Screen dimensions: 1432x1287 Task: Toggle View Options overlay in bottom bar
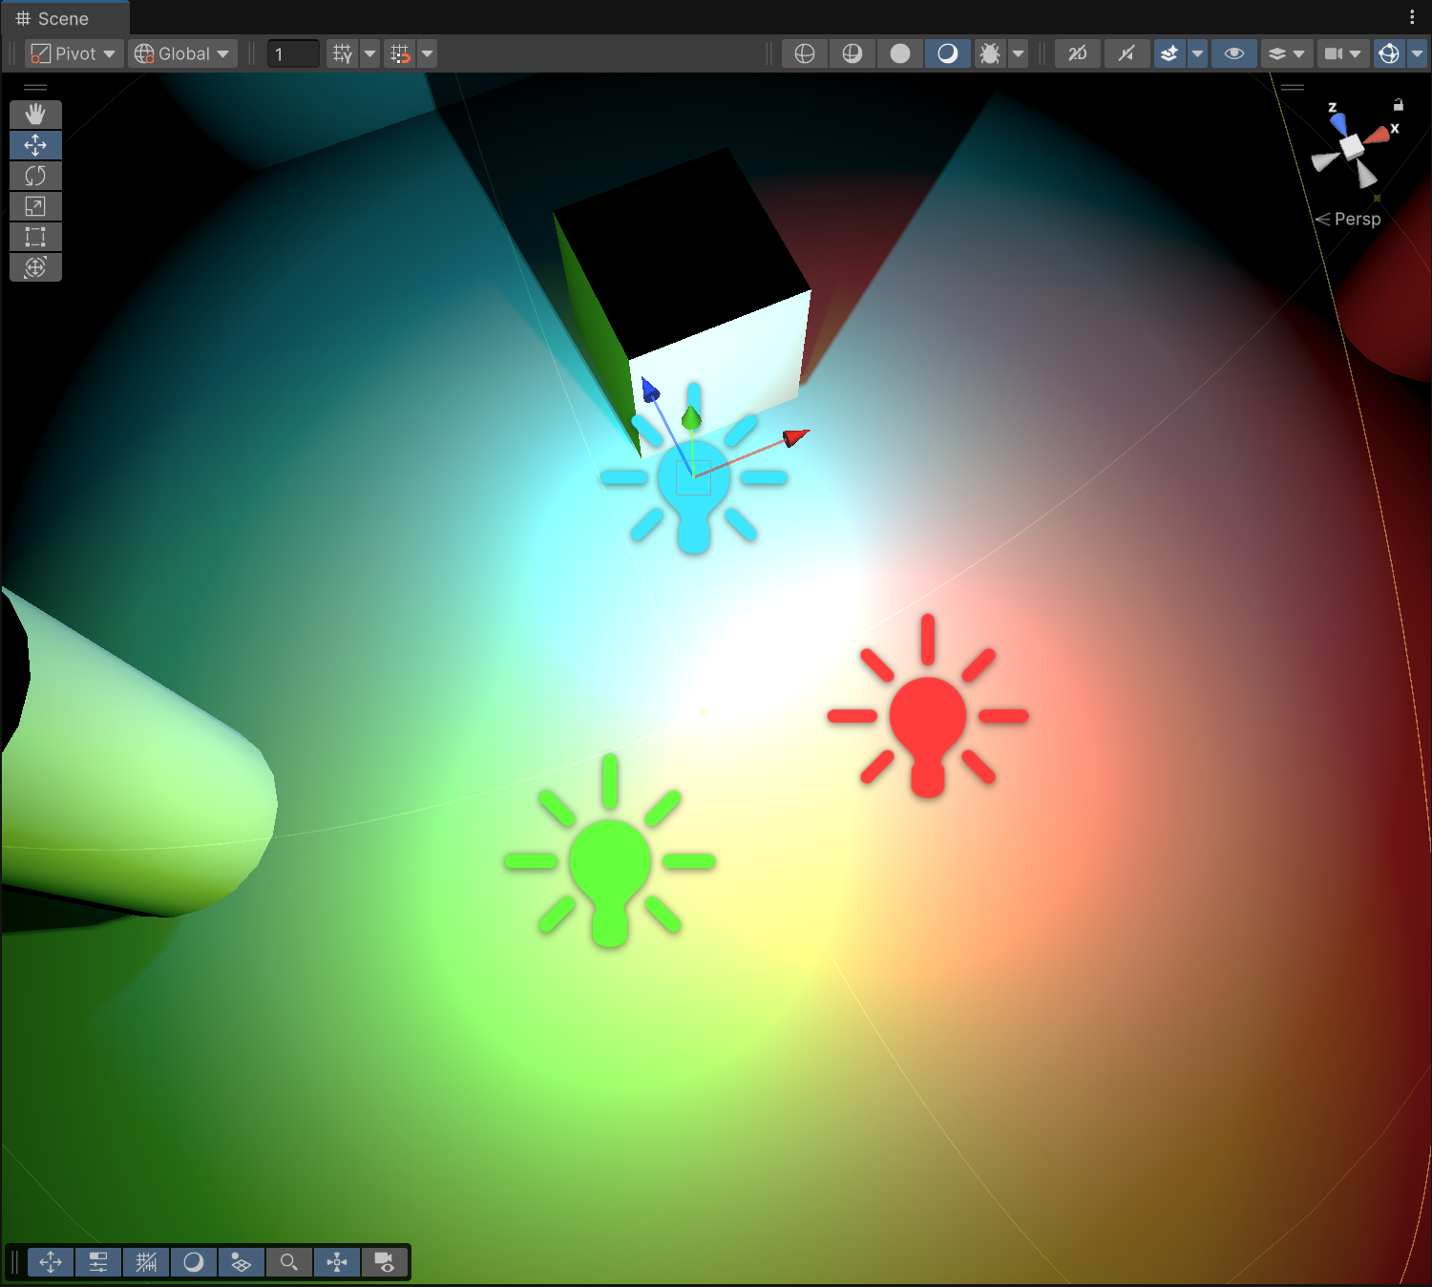242,1262
